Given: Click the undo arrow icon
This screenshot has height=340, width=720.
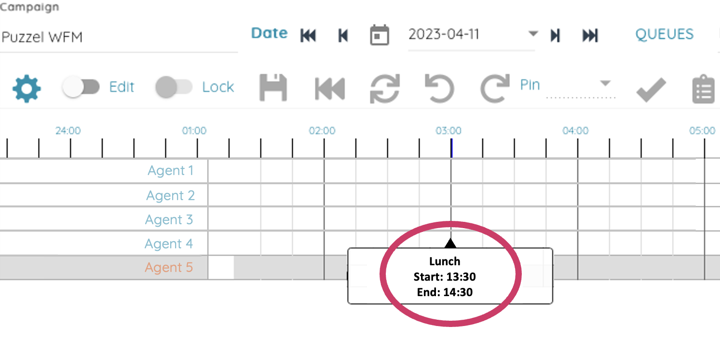Looking at the screenshot, I should point(439,89).
